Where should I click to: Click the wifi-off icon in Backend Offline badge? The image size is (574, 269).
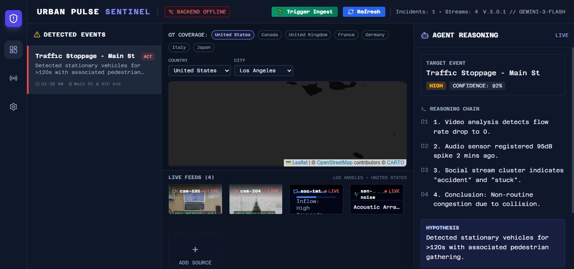click(171, 12)
